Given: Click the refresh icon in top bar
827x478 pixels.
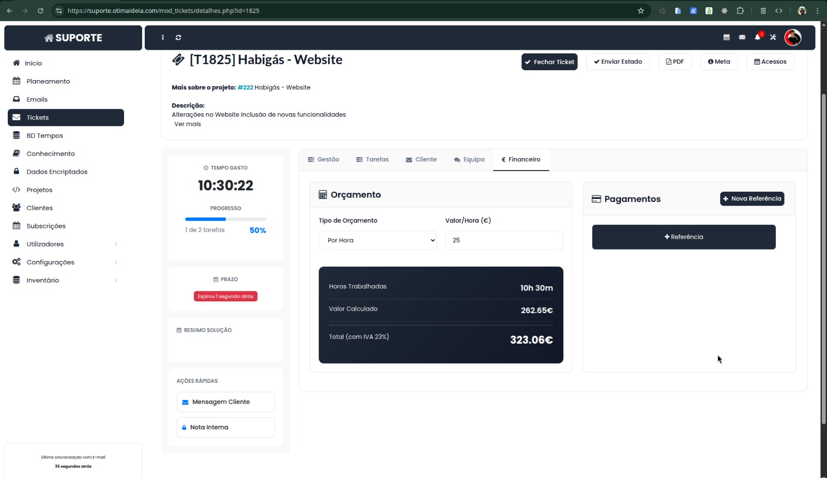Looking at the screenshot, I should tap(178, 38).
